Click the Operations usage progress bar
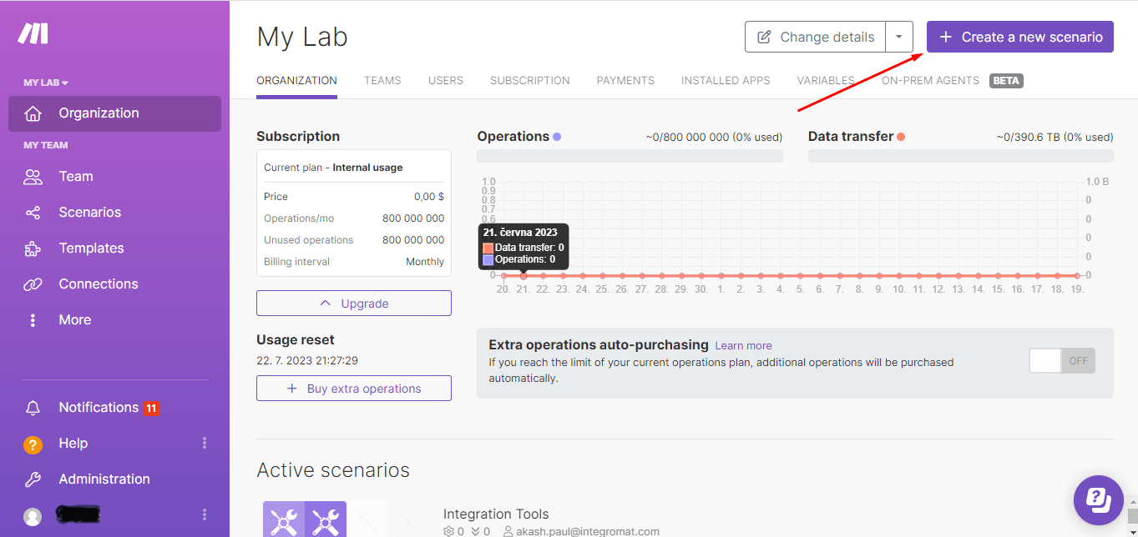The width and height of the screenshot is (1138, 537). pos(630,156)
